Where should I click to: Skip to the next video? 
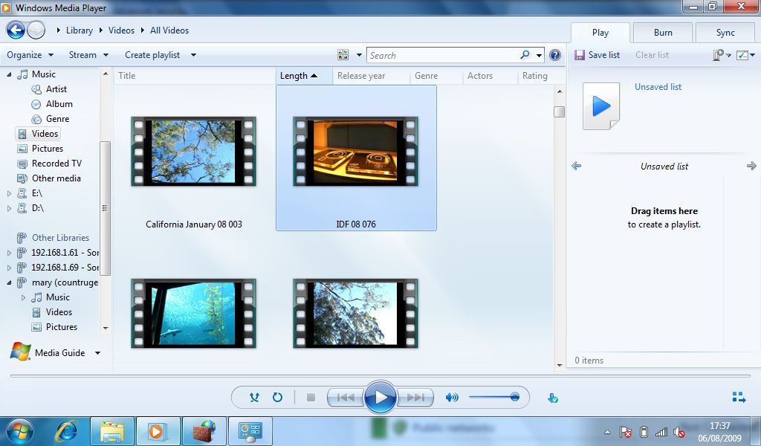coord(416,397)
